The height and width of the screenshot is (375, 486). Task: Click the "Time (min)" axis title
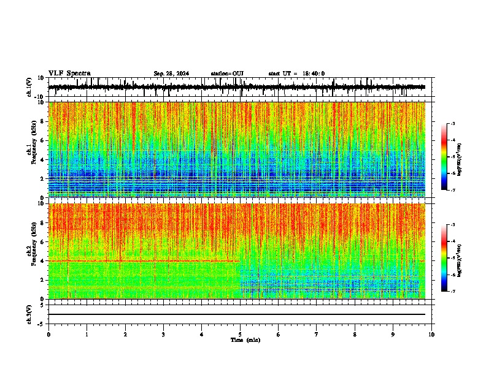pyautogui.click(x=245, y=340)
